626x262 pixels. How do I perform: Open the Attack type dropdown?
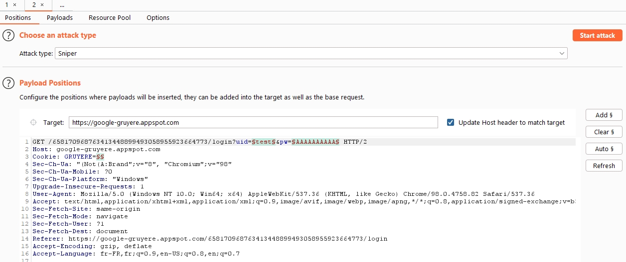[311, 53]
